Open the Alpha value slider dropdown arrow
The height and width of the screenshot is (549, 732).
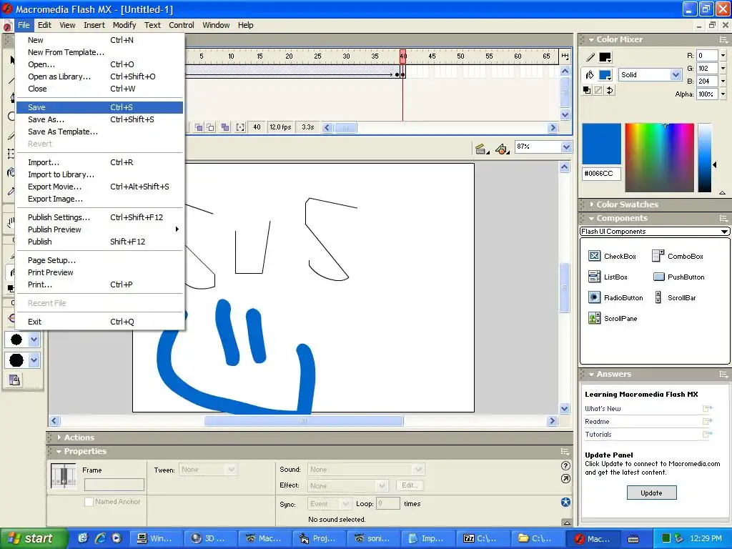point(723,94)
